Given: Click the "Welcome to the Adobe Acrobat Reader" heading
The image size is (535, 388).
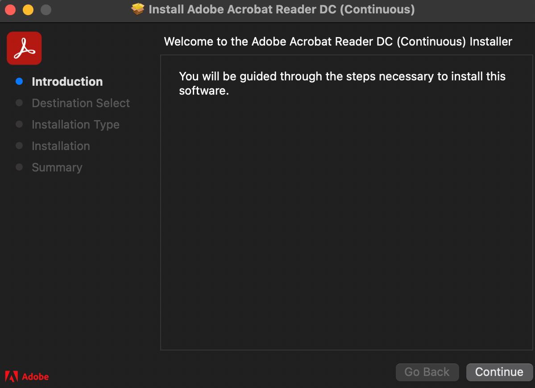Looking at the screenshot, I should 338,42.
